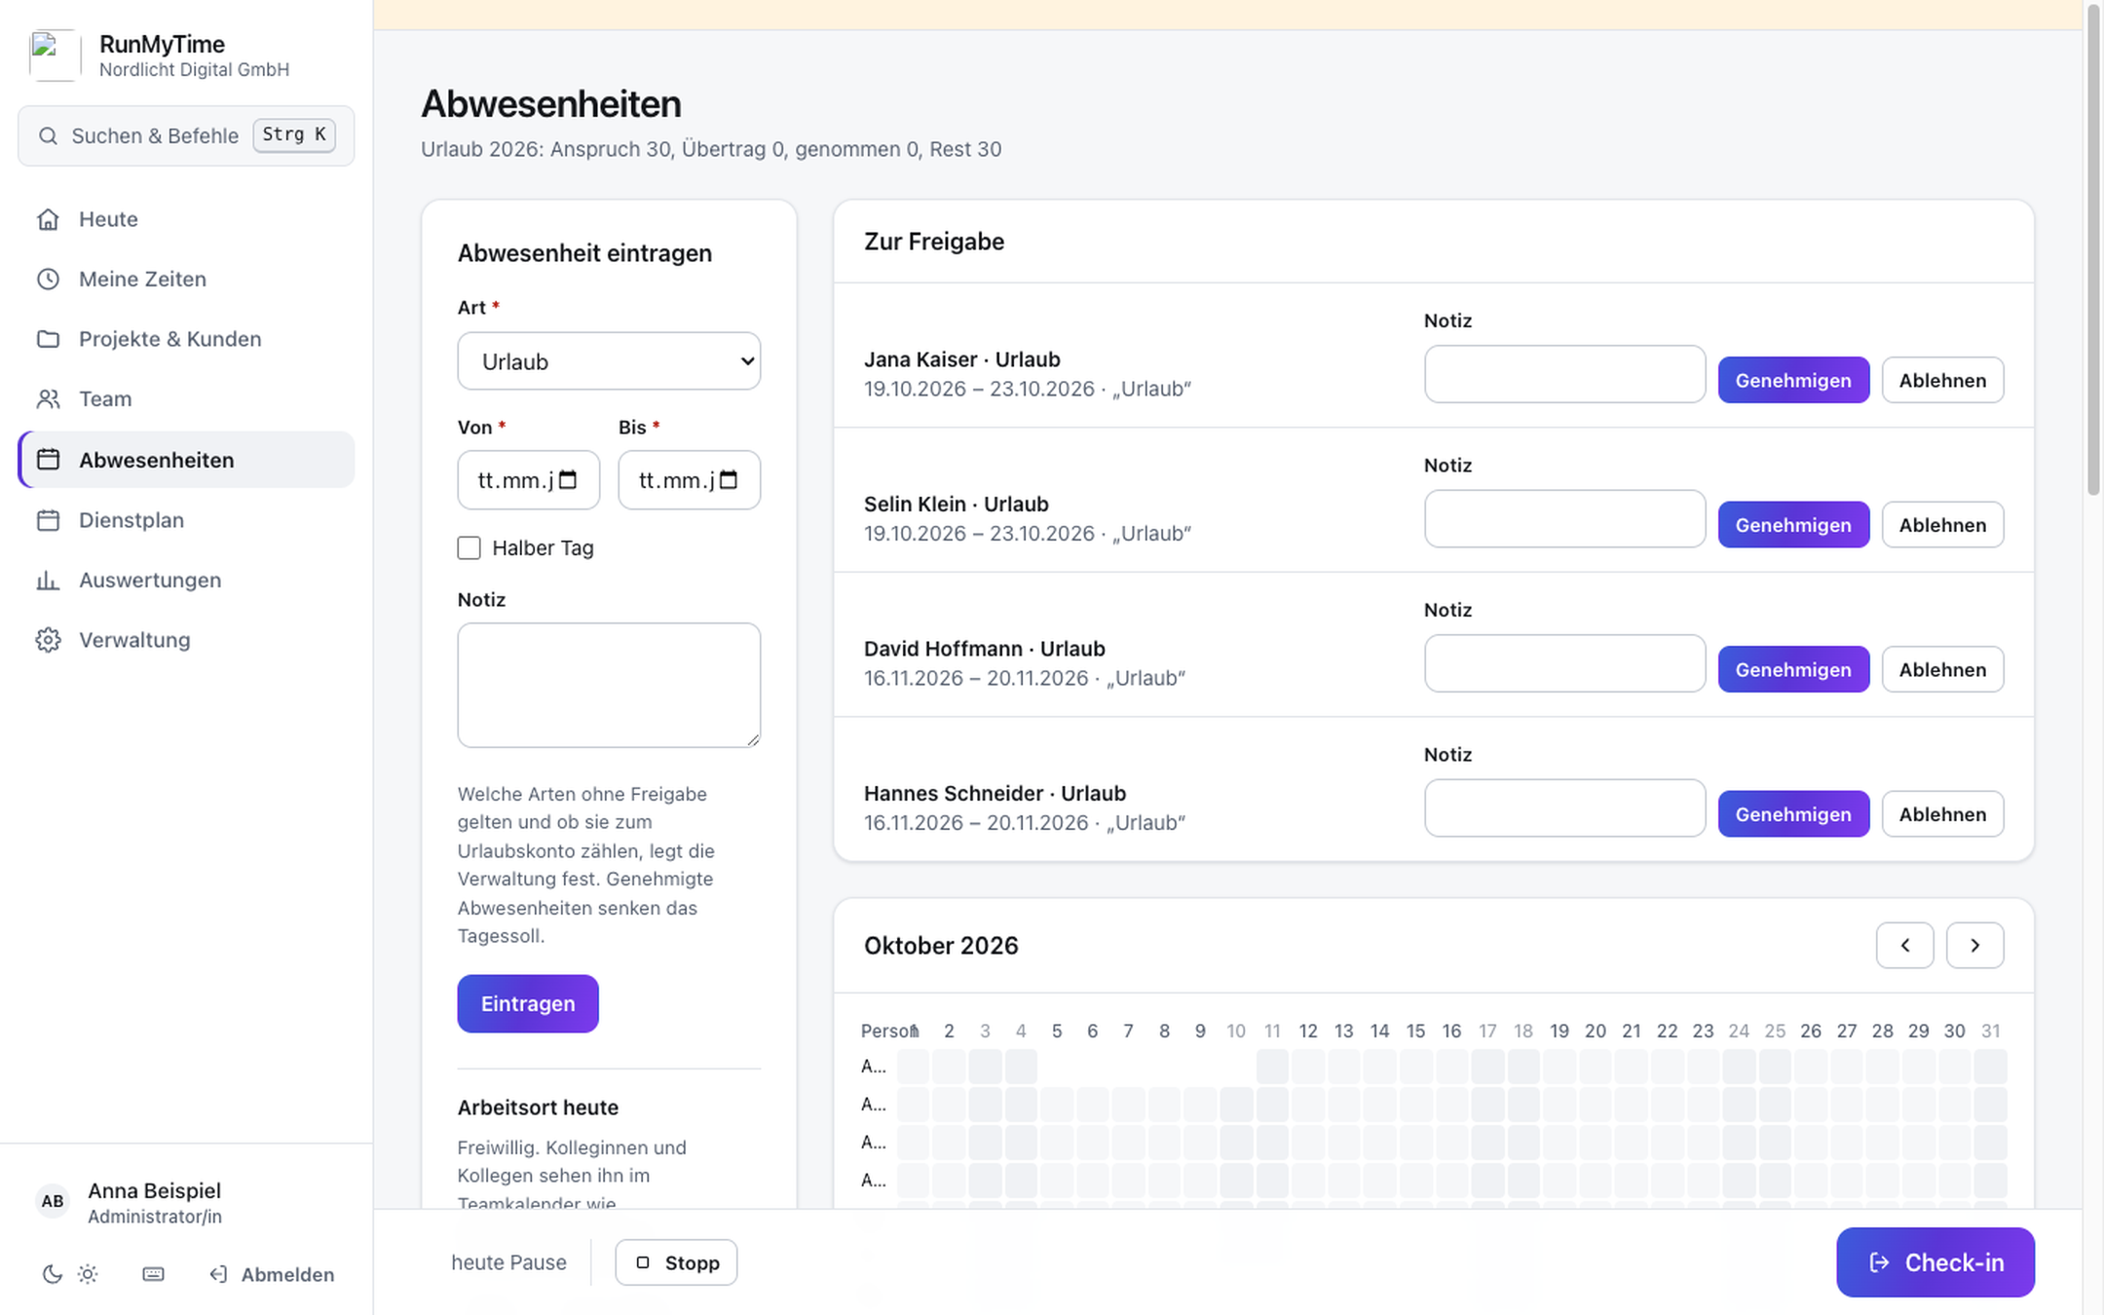Viewport: 2104px width, 1315px height.
Task: Go to next month in calendar
Action: [1974, 945]
